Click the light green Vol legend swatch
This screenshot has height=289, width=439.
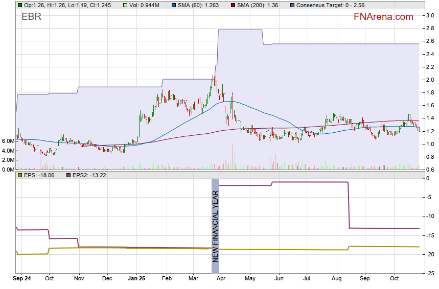coord(127,5)
